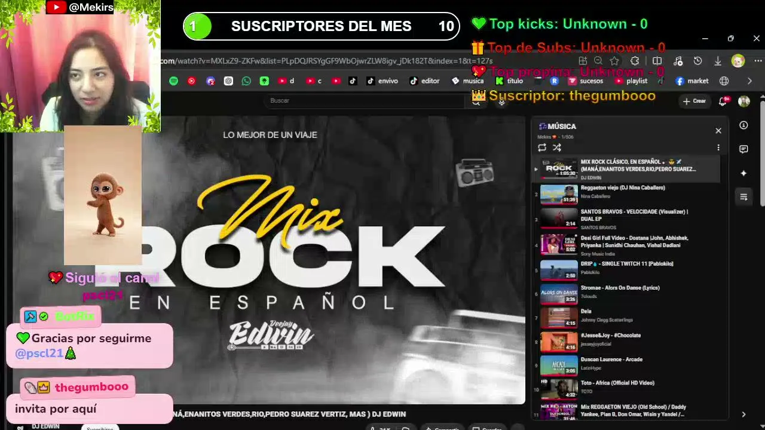The height and width of the screenshot is (430, 765).
Task: Open browser split view icon
Action: pyautogui.click(x=657, y=61)
